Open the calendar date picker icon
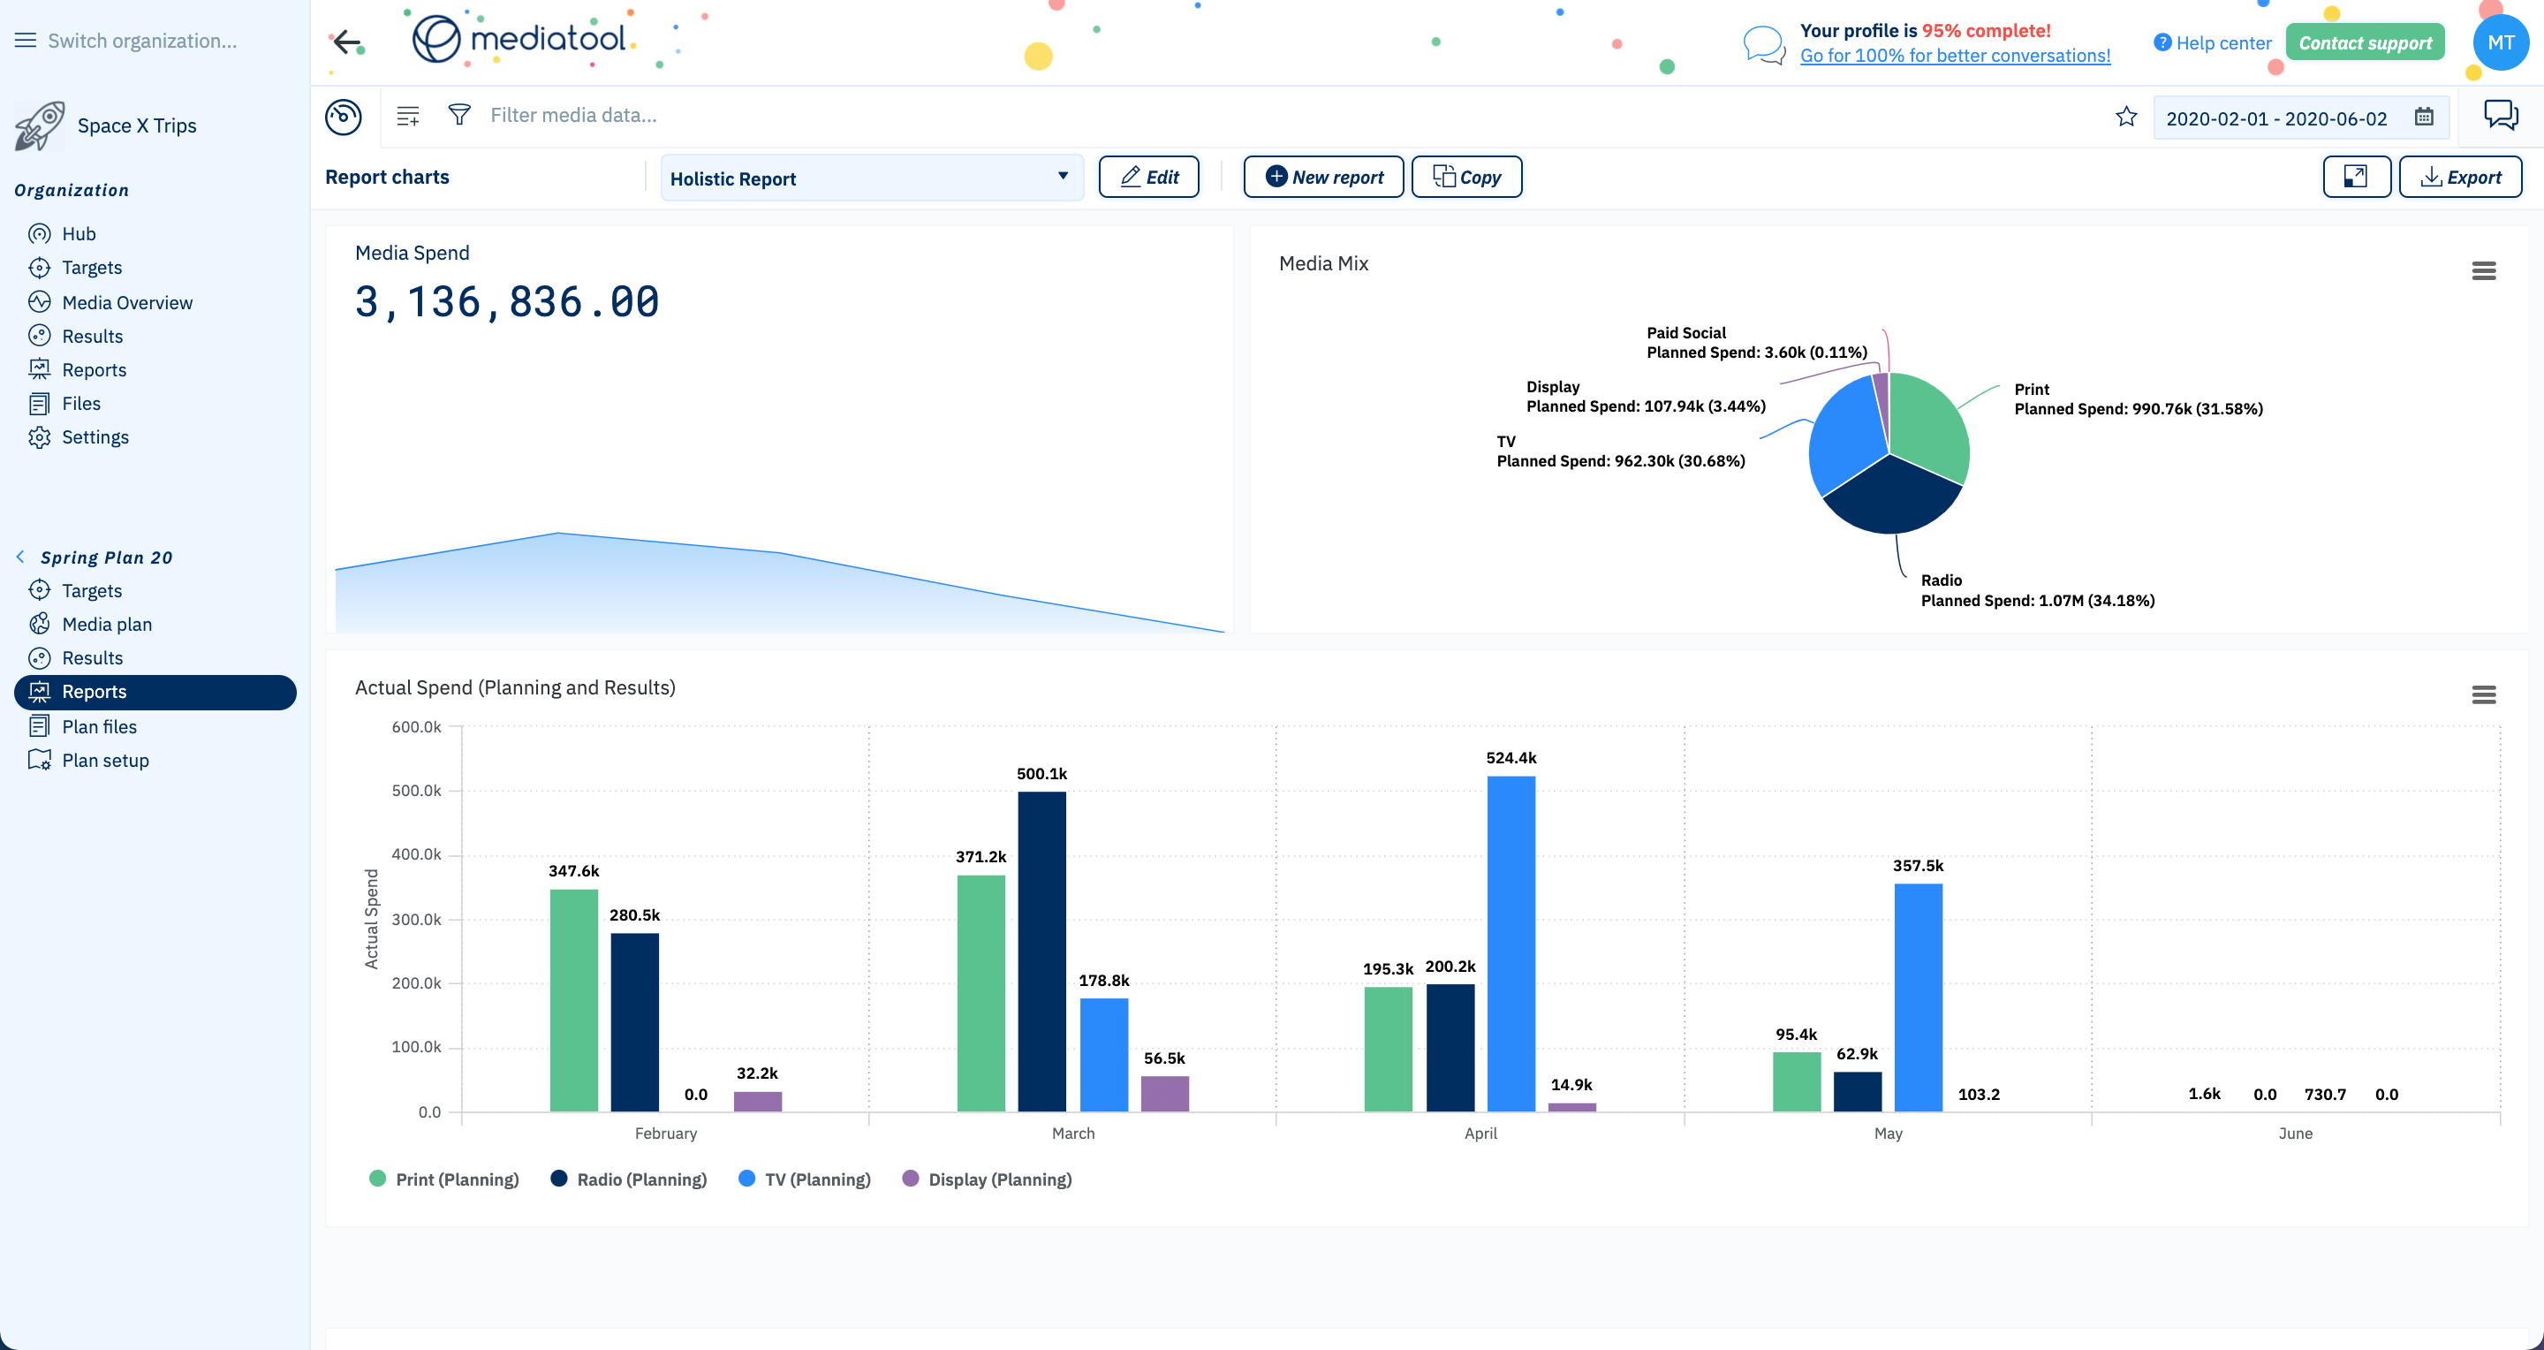The height and width of the screenshot is (1350, 2544). point(2424,118)
